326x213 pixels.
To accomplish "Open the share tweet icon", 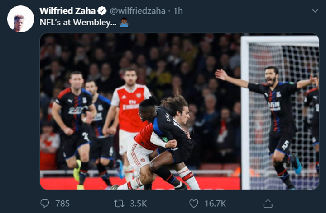I will [268, 204].
